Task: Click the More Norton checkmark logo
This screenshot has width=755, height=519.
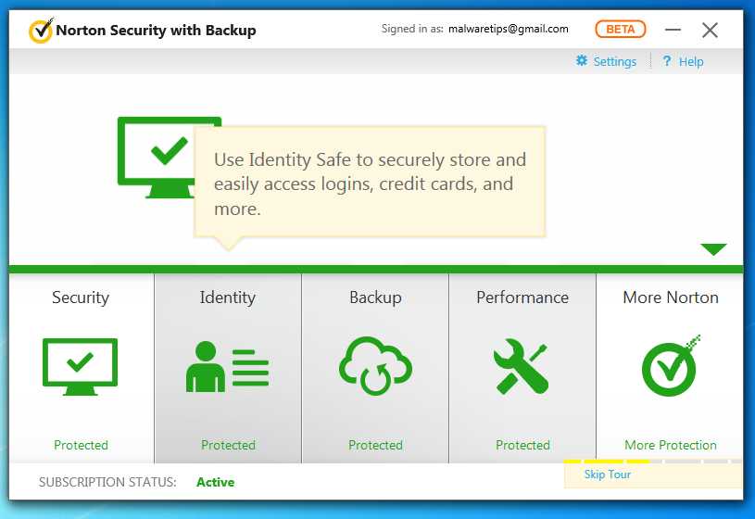Action: pos(670,364)
